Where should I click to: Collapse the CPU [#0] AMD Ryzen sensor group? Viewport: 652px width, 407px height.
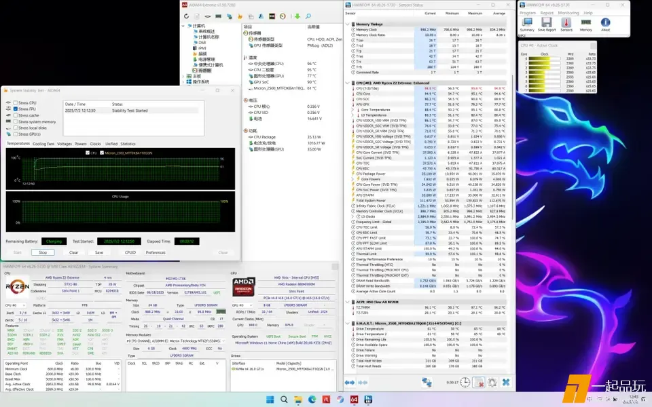tap(348, 83)
